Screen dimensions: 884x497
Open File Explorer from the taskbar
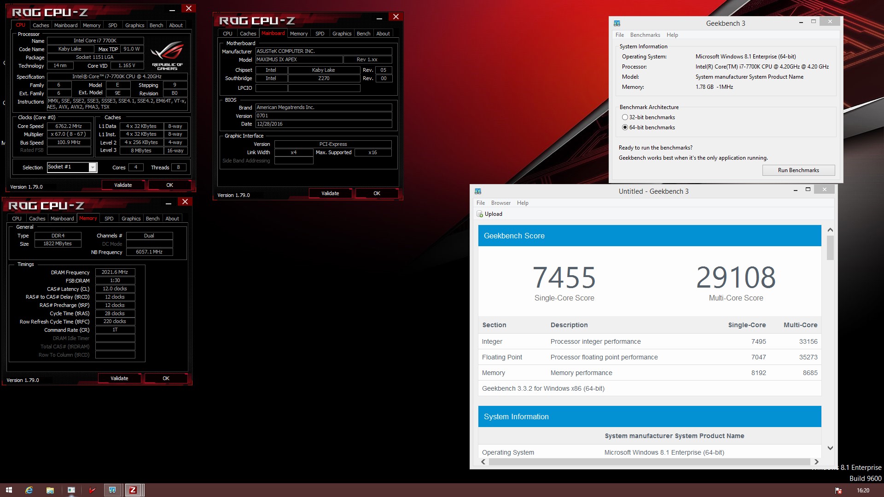(x=50, y=490)
